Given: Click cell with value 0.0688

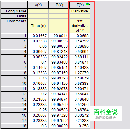Looking at the screenshot, I should (80, 36).
